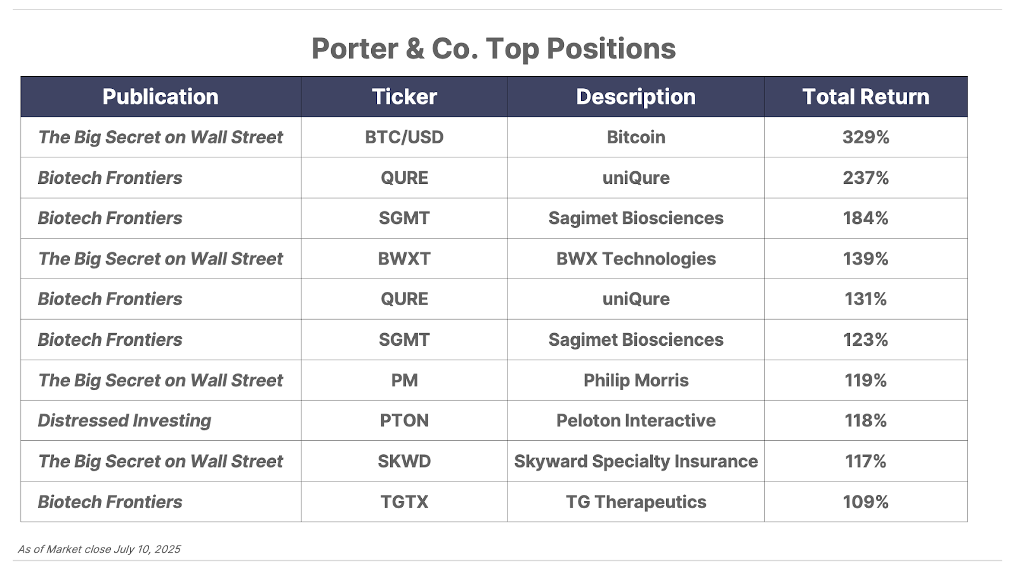
Task: Select the 329% total return value
Action: (x=866, y=137)
